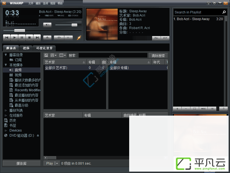Viewport: 230px width, 173px height.
Task: Click the 搜索 input field
Action: coord(113,55)
